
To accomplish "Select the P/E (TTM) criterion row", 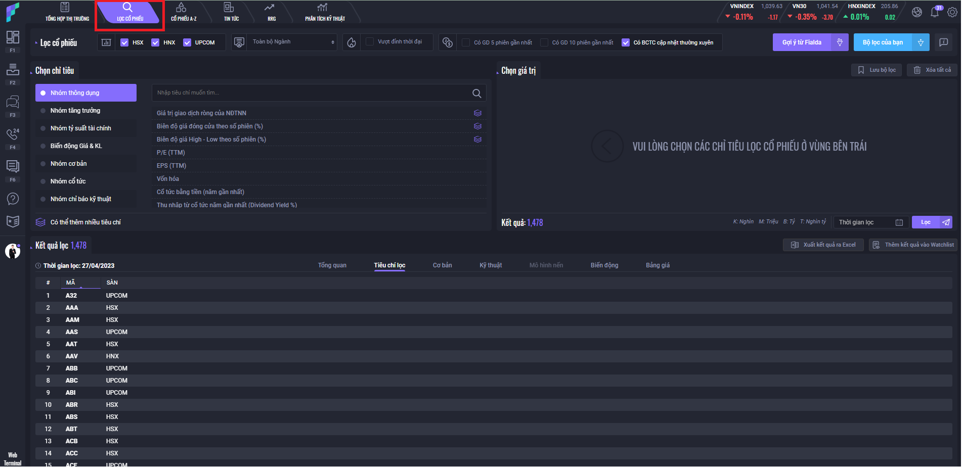I will click(x=171, y=153).
